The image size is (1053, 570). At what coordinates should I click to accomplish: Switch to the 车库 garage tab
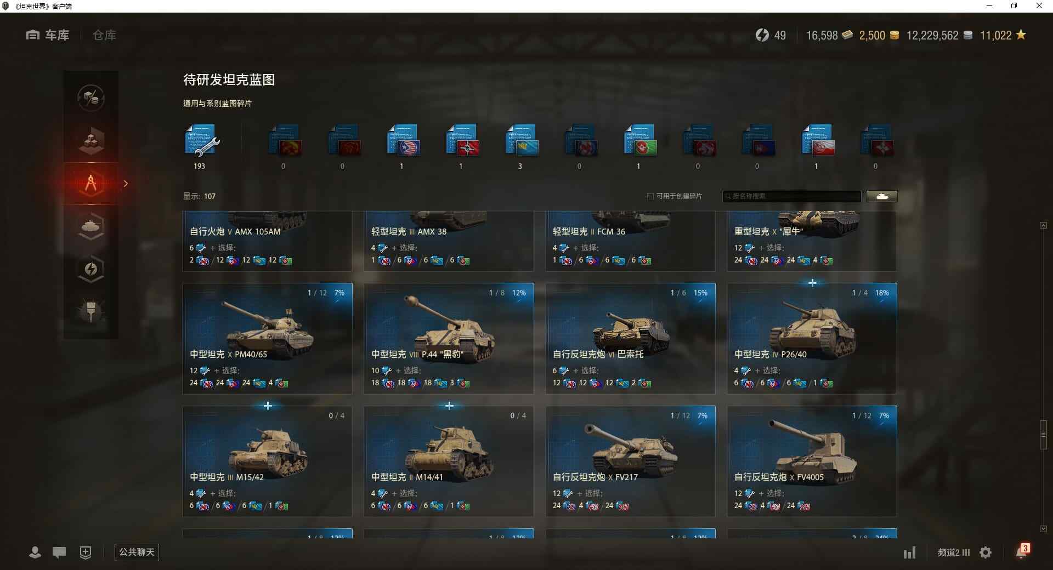tap(48, 35)
